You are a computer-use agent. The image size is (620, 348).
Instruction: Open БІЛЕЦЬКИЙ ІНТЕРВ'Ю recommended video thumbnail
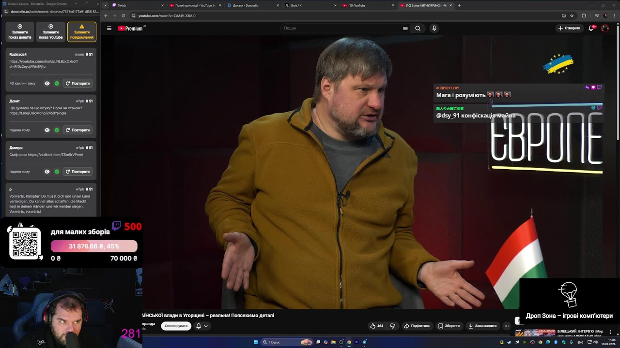tap(535, 333)
